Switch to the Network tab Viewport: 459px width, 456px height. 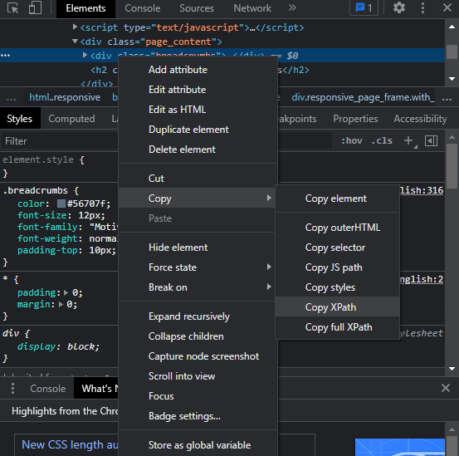pos(252,8)
